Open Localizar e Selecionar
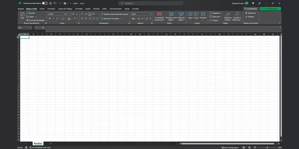The width and height of the screenshot is (299, 149). tap(237, 17)
